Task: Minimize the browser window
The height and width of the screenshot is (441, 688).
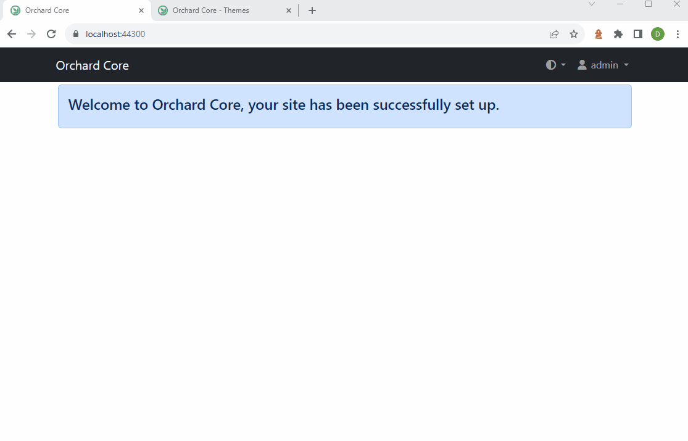Action: [x=620, y=4]
